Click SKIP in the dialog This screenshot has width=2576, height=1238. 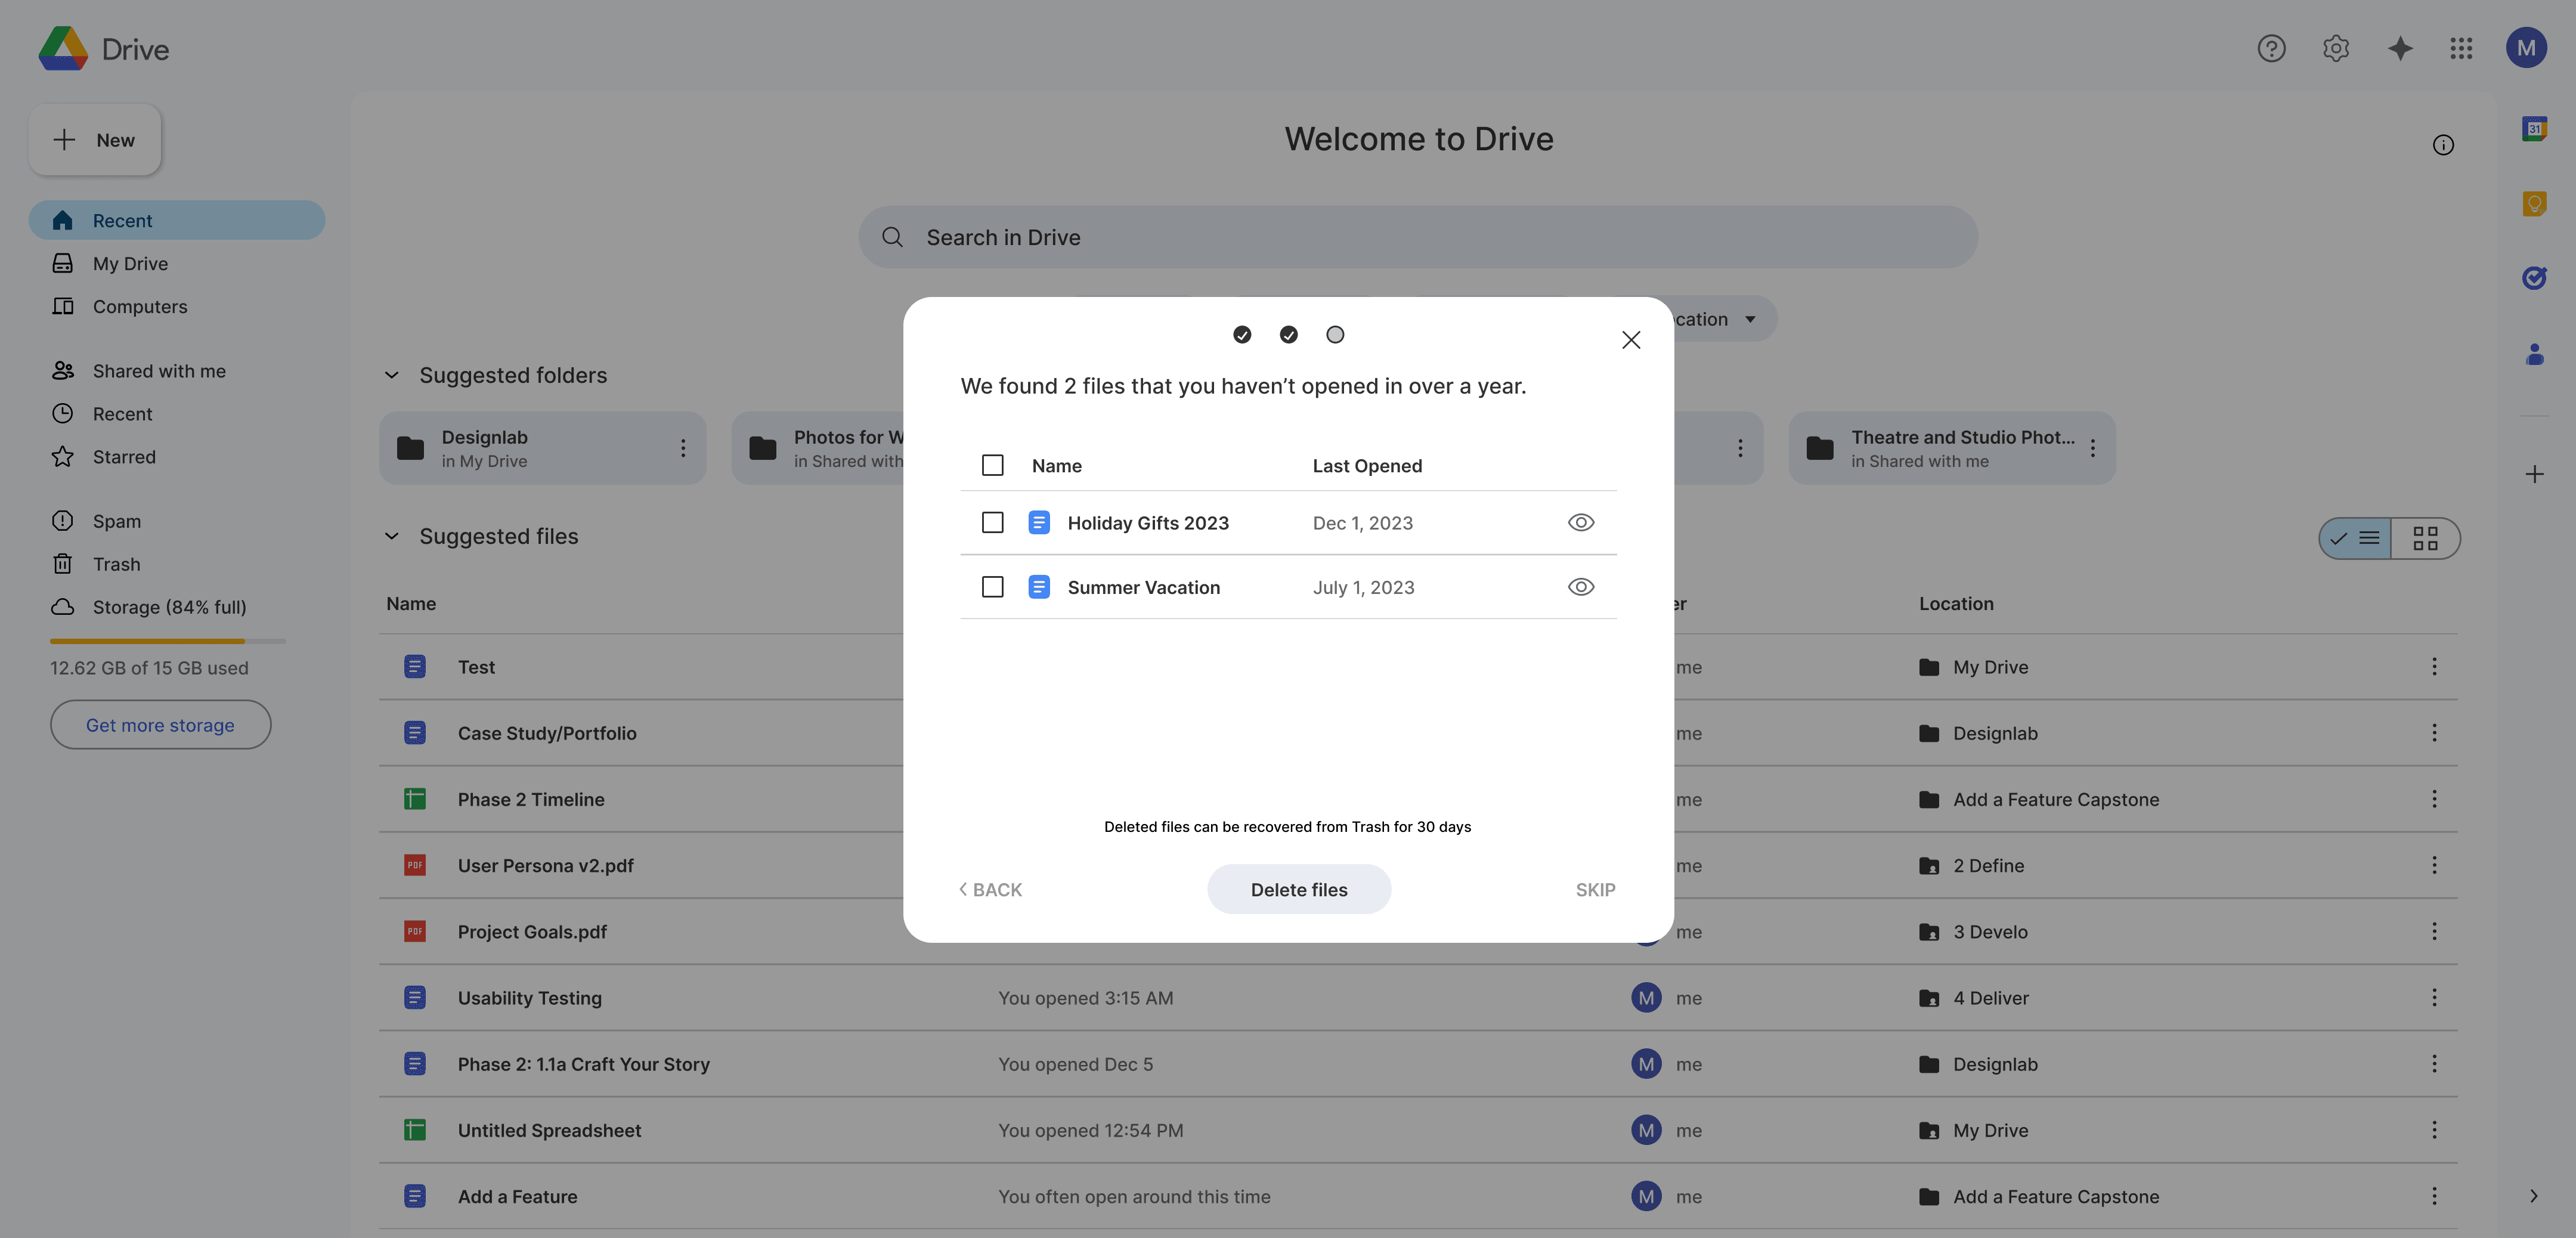click(x=1595, y=889)
